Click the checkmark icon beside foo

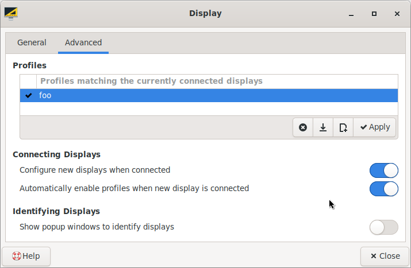point(28,95)
